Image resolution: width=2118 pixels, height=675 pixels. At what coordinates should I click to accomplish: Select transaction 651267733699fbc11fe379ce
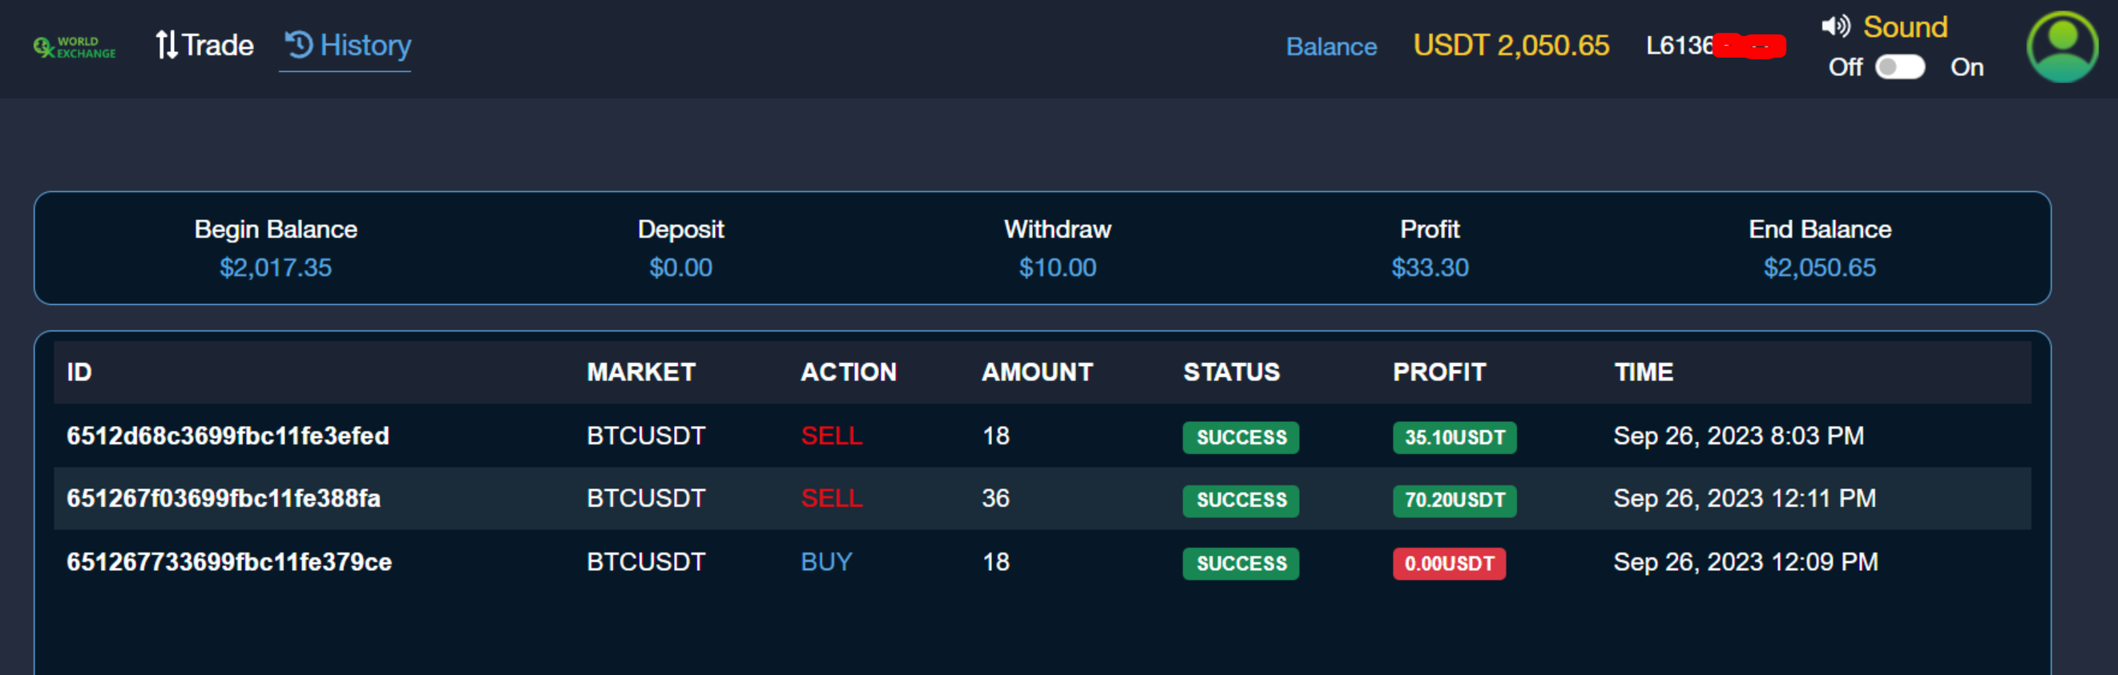(229, 562)
